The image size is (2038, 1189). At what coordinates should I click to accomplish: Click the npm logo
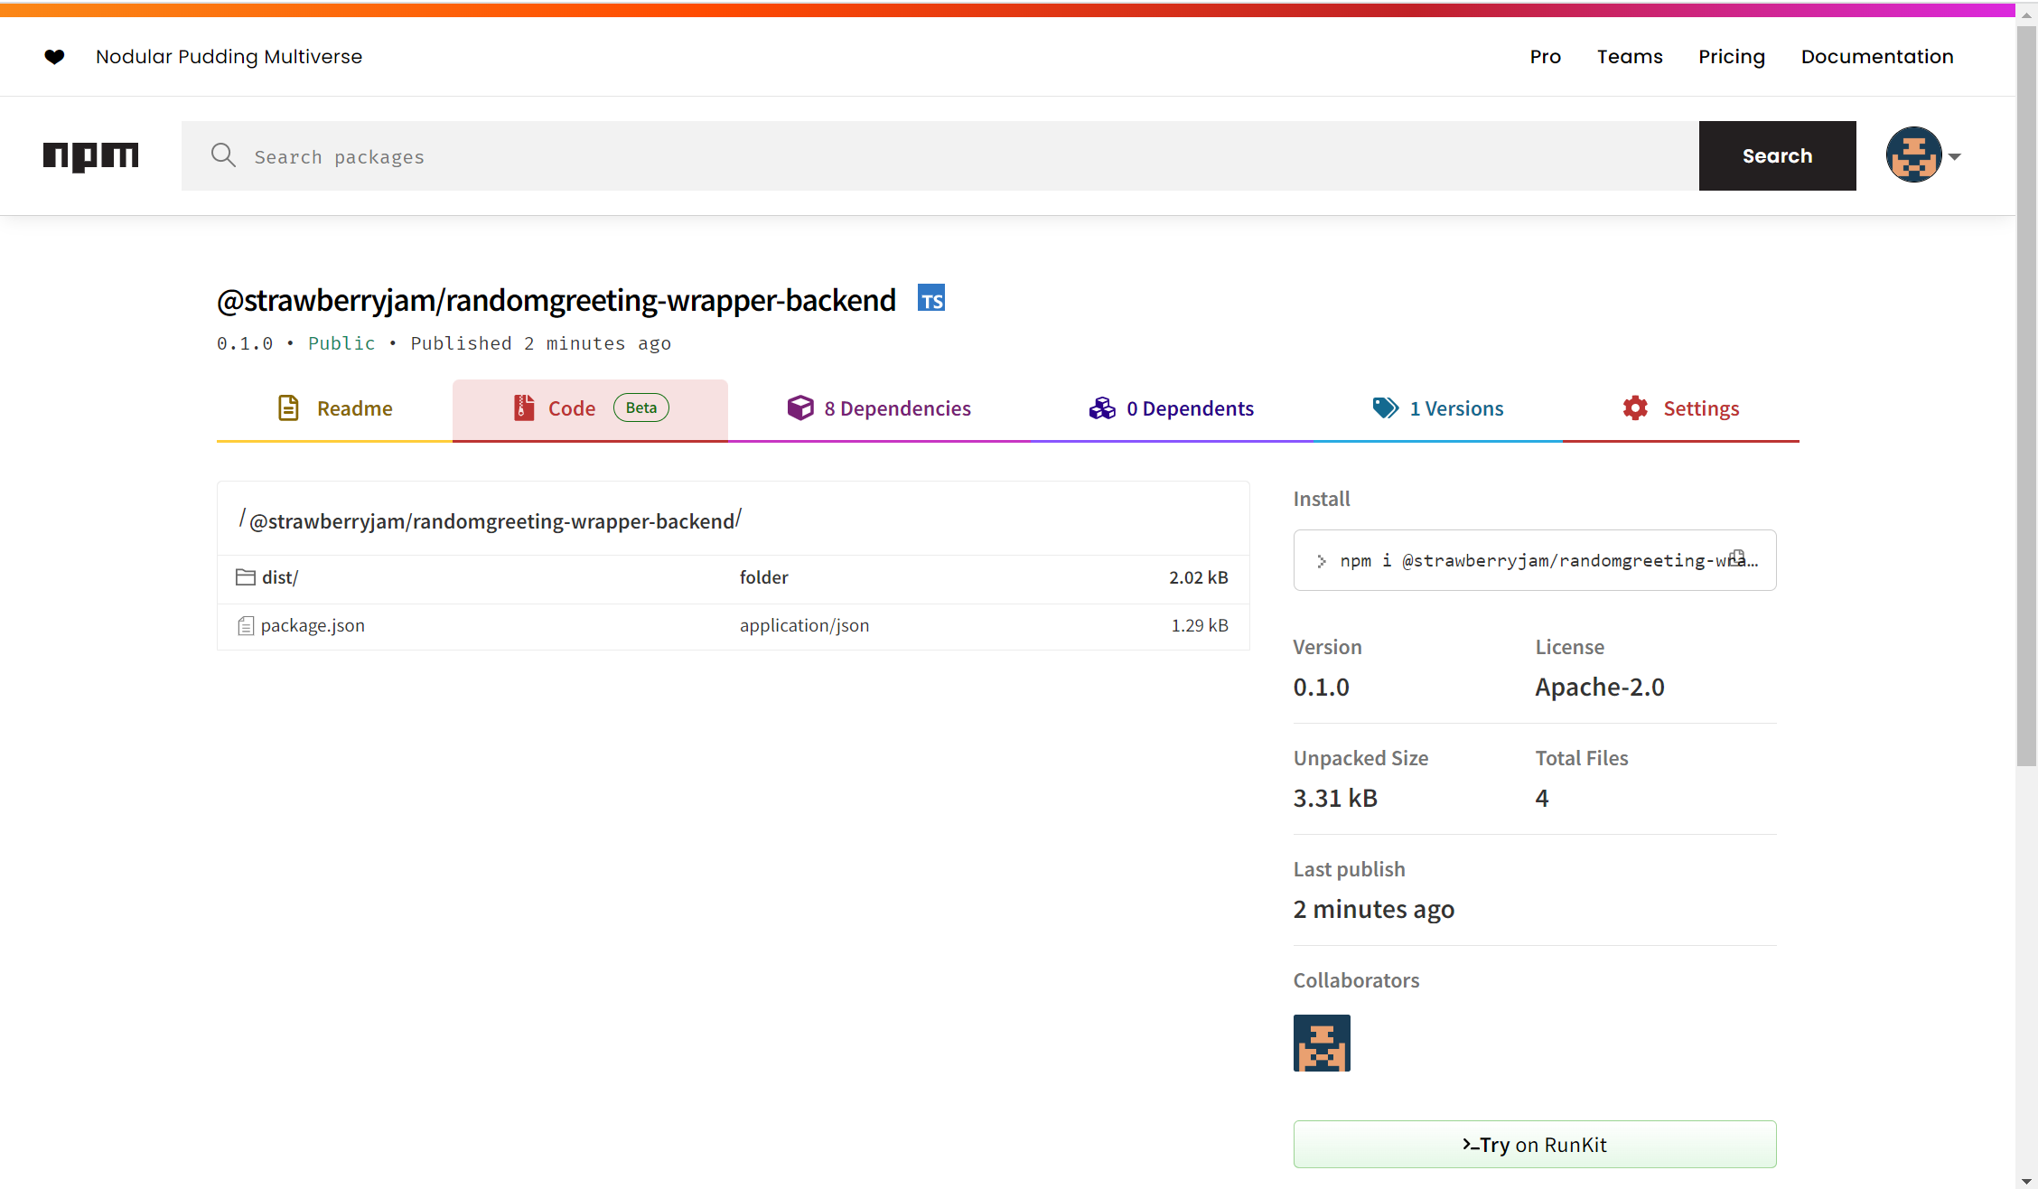point(90,156)
